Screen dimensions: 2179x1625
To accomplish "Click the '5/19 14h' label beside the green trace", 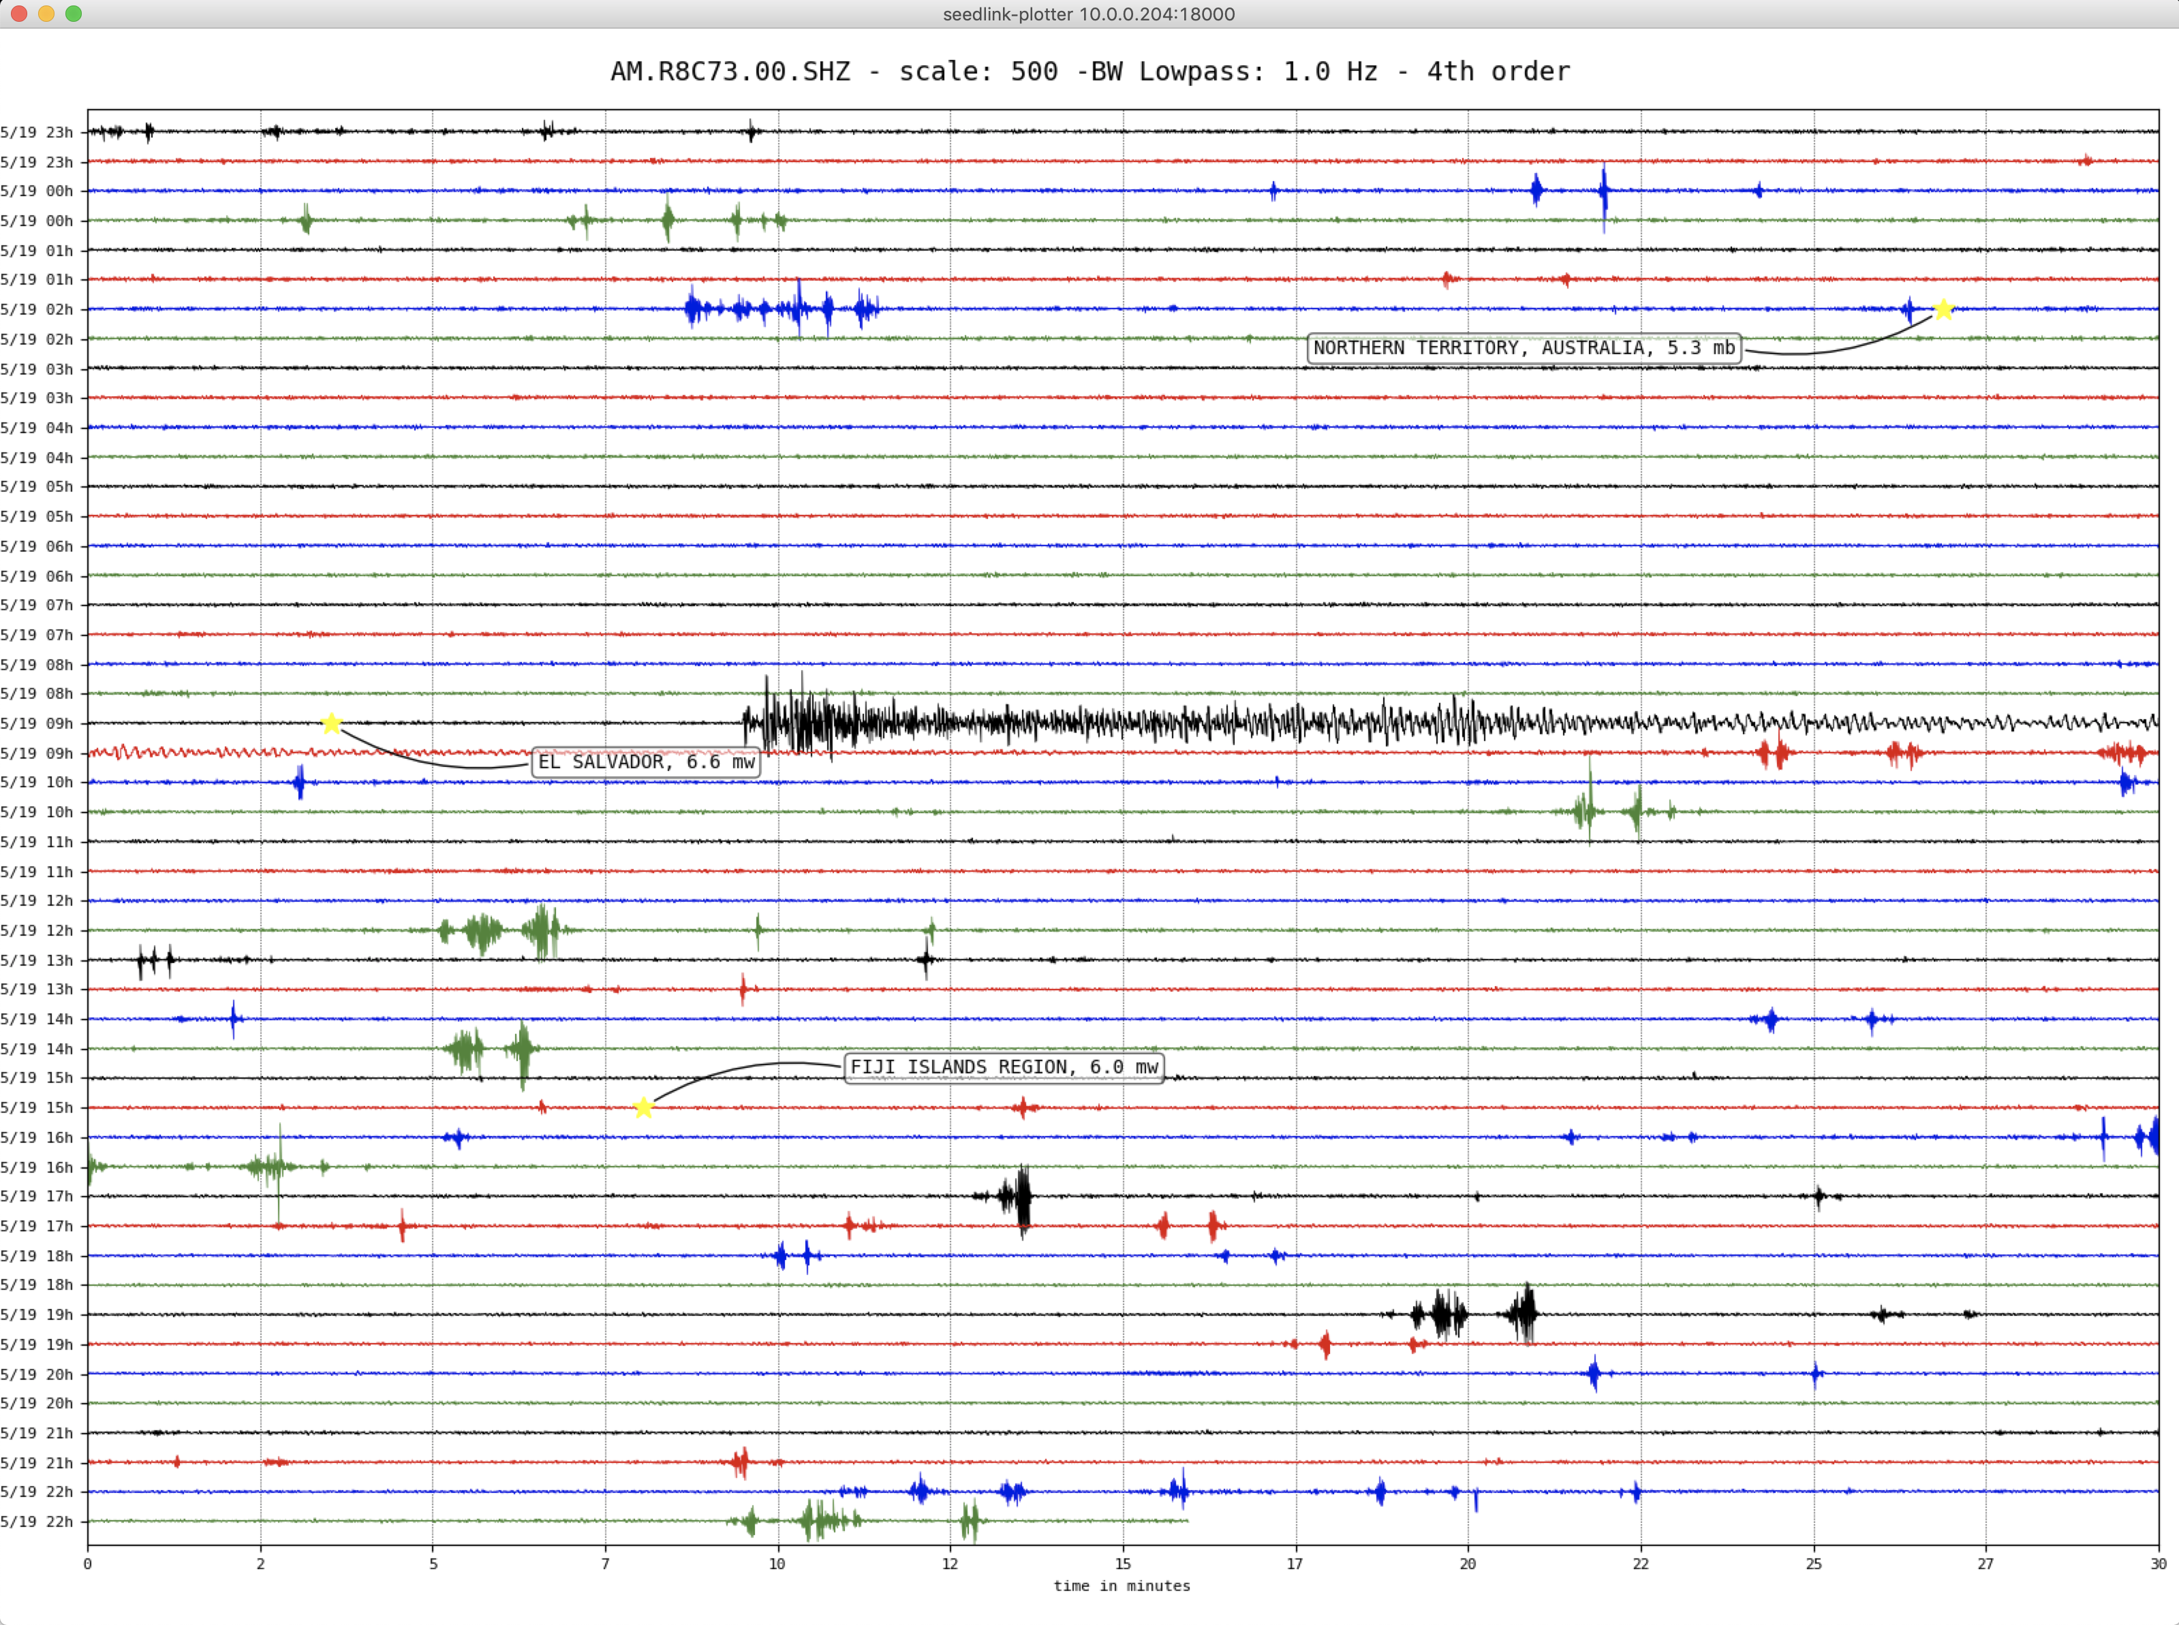I will pyautogui.click(x=37, y=1050).
